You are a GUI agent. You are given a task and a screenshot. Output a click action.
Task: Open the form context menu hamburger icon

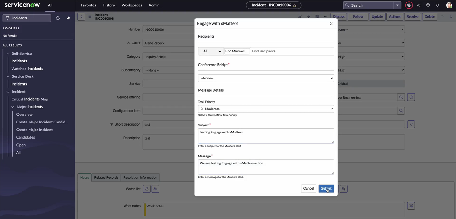click(x=90, y=17)
